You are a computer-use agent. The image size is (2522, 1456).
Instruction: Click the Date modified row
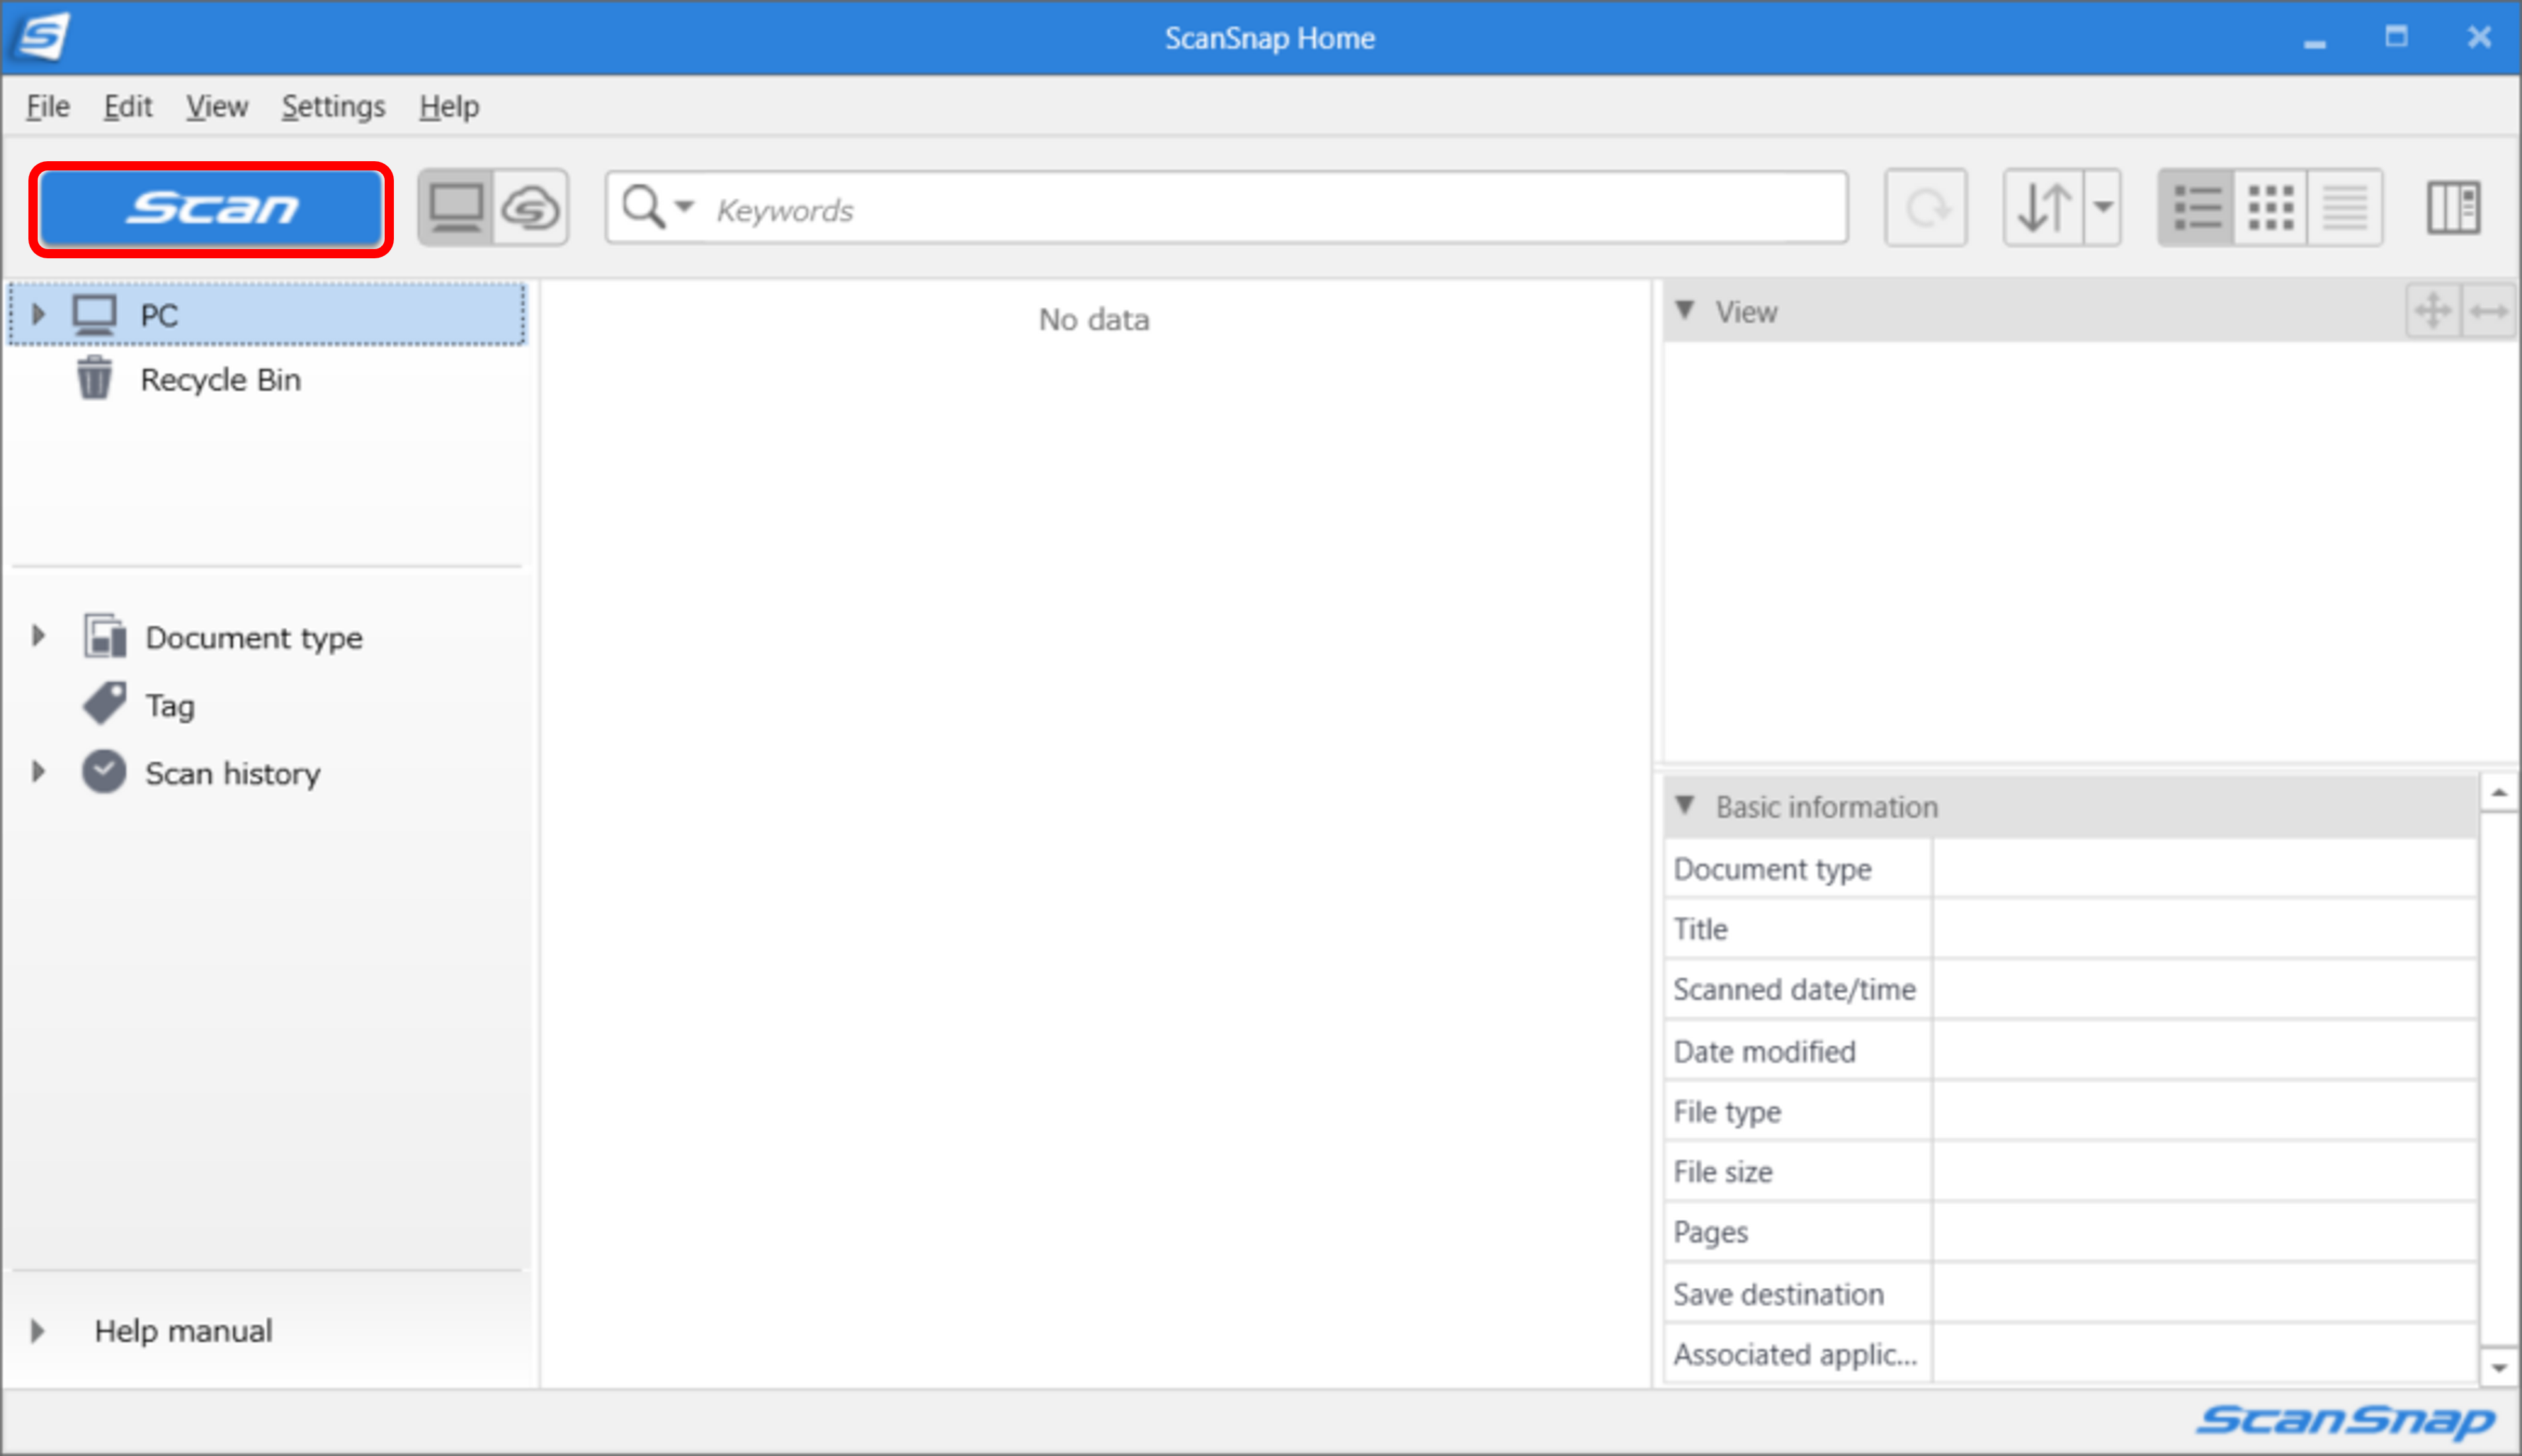pos(2071,1051)
